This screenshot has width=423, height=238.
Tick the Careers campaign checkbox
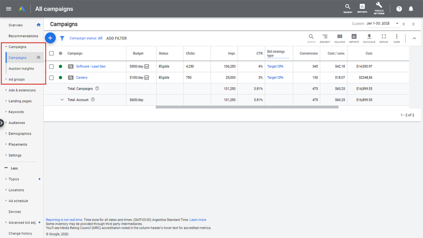coord(52,78)
